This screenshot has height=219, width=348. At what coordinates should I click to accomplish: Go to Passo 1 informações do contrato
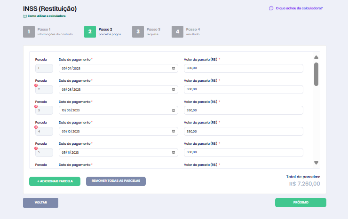[29, 32]
